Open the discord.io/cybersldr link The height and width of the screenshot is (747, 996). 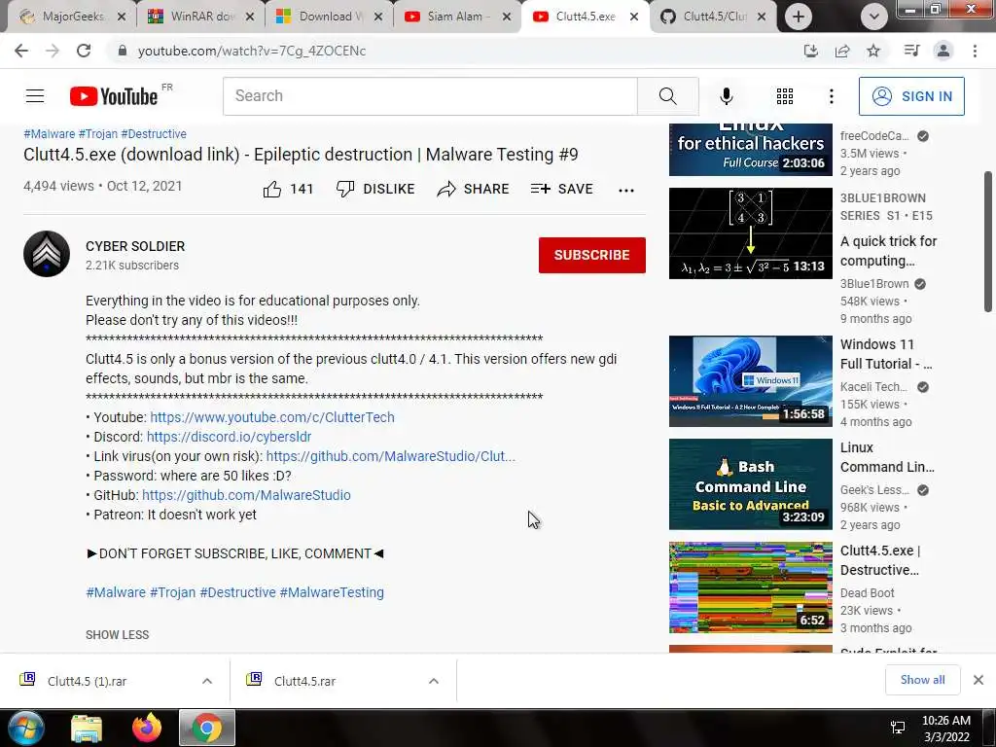click(229, 437)
